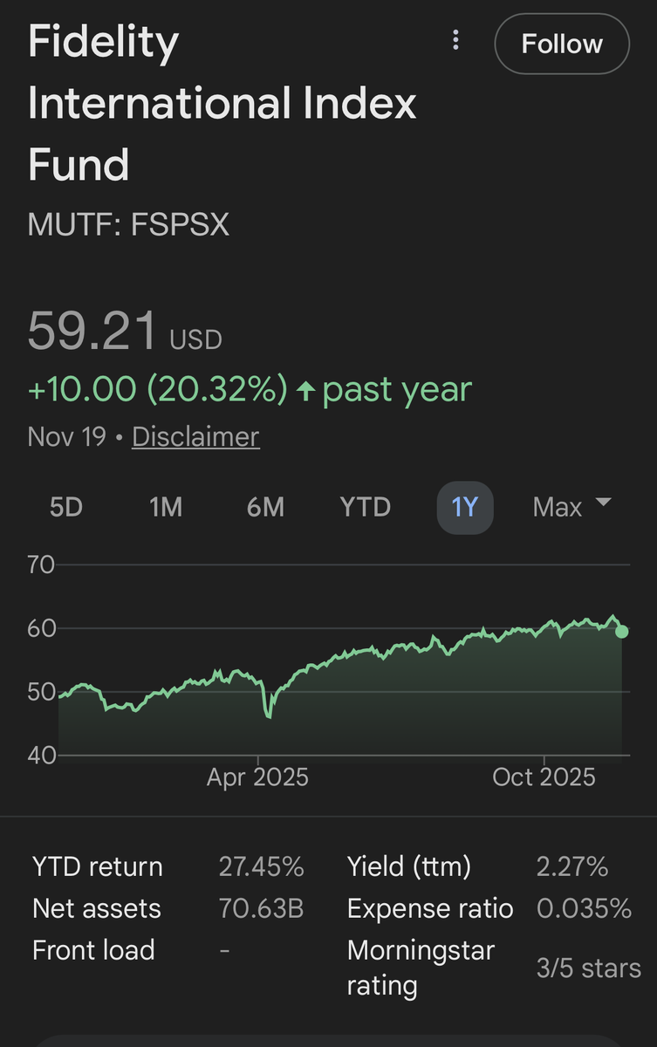Select the highlighted 1Y range tab

point(464,507)
